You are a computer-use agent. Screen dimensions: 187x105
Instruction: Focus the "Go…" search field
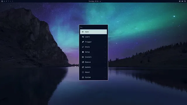coord(93,27)
